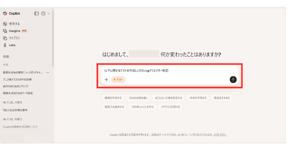The width and height of the screenshot is (288, 150).
Task: Select the ぎこちない文章を修正する suggestion
Action: (169, 98)
